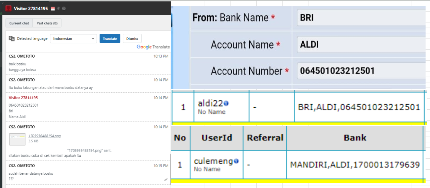Click the Account Number field 064501023212501
Image resolution: width=430 pixels, height=188 pixels.
tap(361, 71)
